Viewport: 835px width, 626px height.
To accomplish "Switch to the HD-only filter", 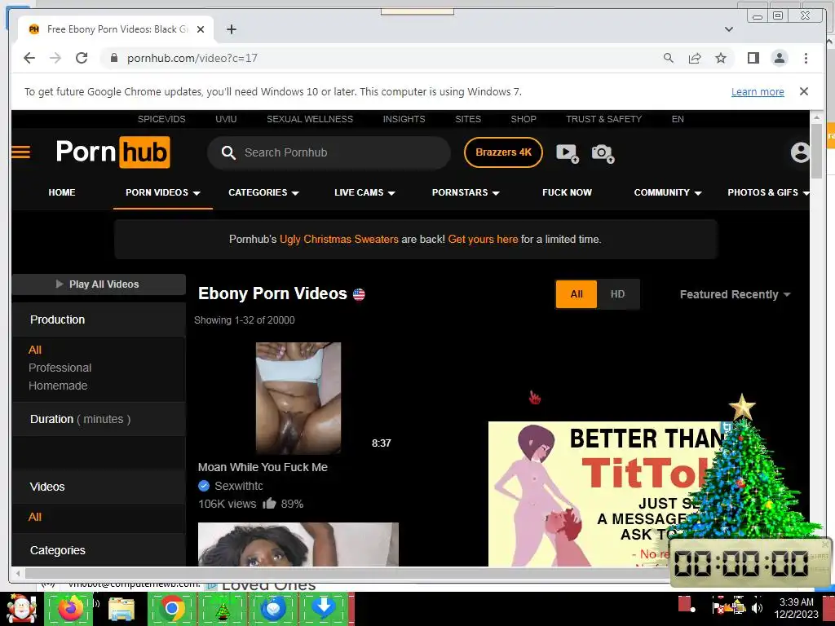I will pyautogui.click(x=618, y=293).
